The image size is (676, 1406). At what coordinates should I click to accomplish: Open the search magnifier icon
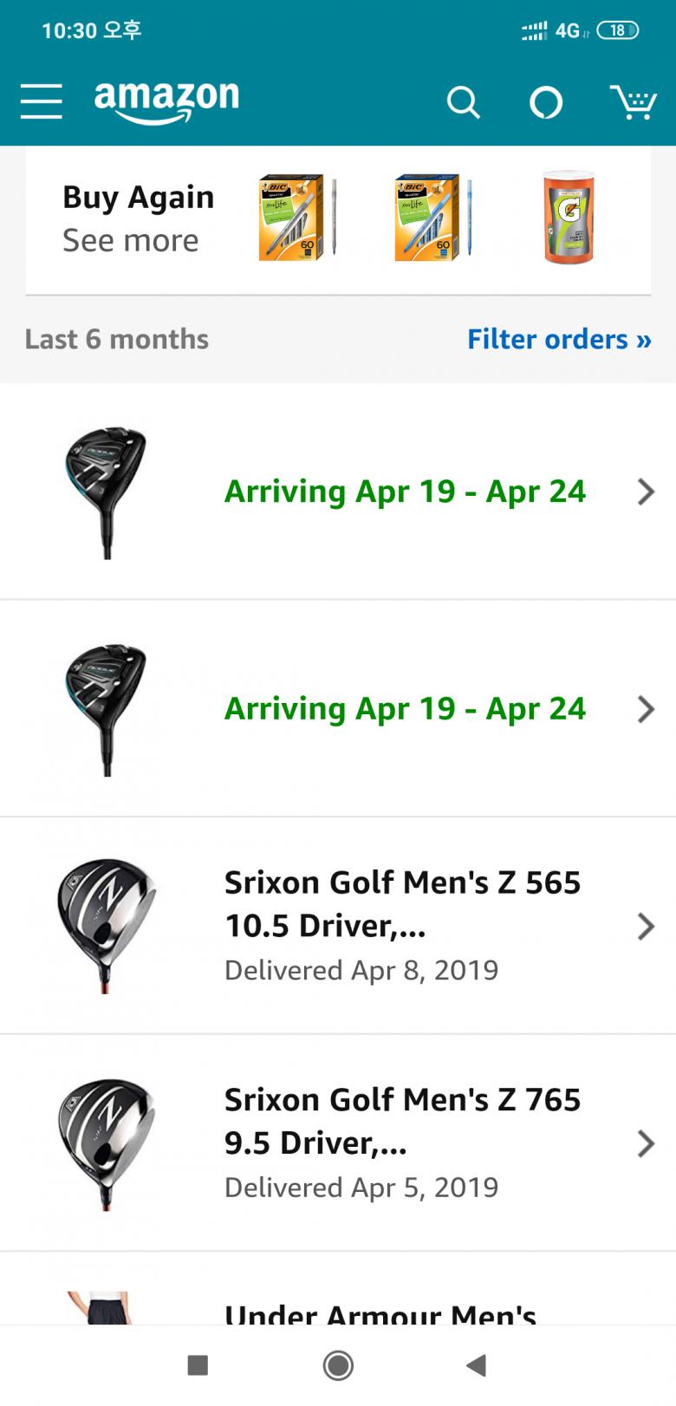tap(463, 102)
